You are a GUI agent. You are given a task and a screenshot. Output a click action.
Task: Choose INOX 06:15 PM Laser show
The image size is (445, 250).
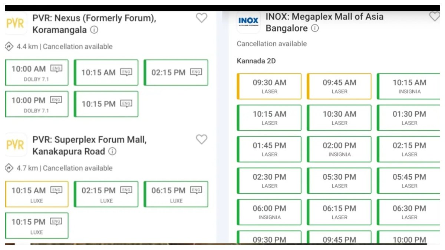coord(339,212)
